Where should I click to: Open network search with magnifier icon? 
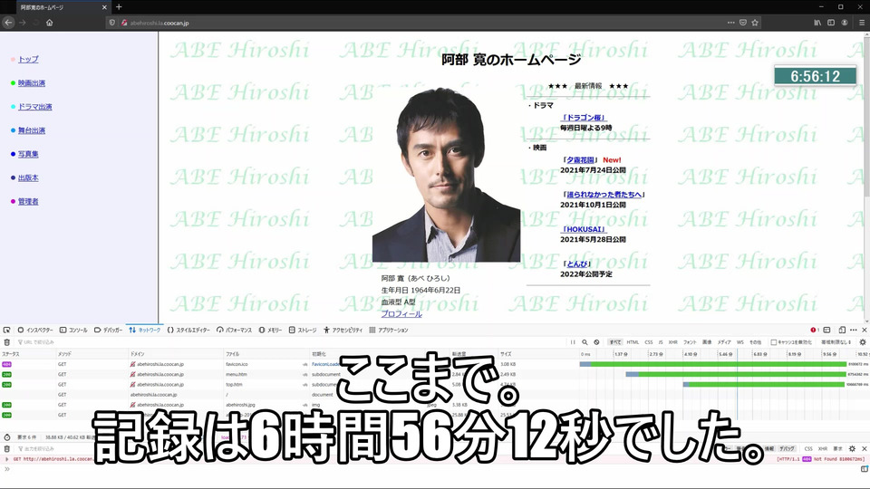(585, 342)
